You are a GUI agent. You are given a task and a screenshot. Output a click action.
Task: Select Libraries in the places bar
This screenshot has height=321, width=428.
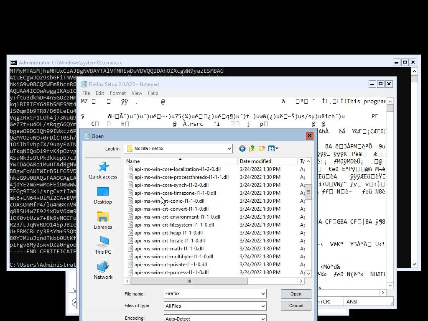pyautogui.click(x=103, y=221)
